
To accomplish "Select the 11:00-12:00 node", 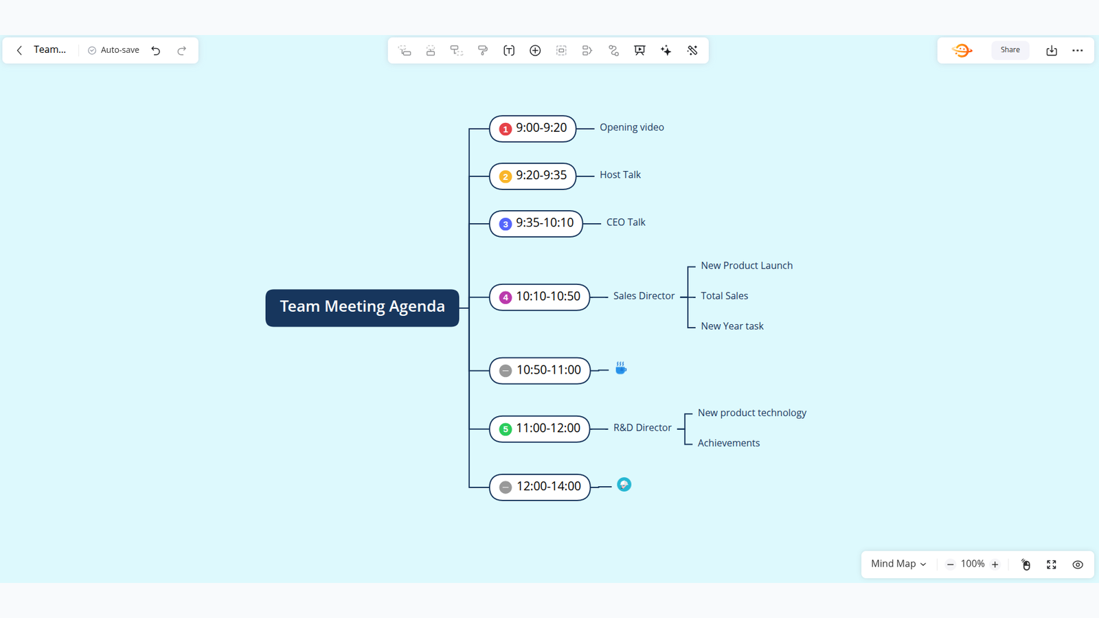I will (539, 429).
